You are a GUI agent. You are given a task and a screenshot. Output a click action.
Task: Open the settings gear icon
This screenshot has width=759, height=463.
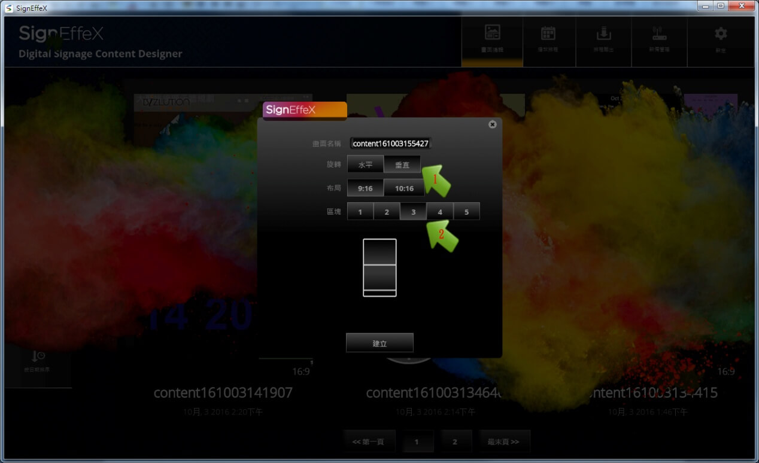click(721, 33)
